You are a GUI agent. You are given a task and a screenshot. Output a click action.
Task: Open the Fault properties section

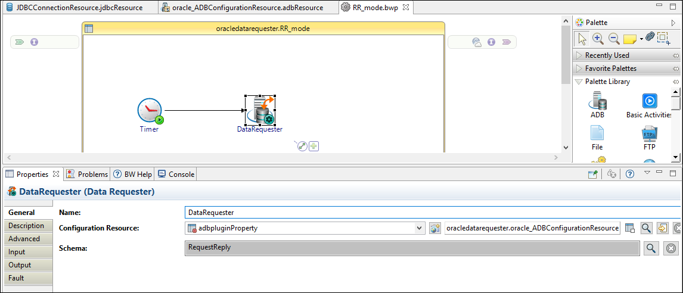[x=29, y=278]
